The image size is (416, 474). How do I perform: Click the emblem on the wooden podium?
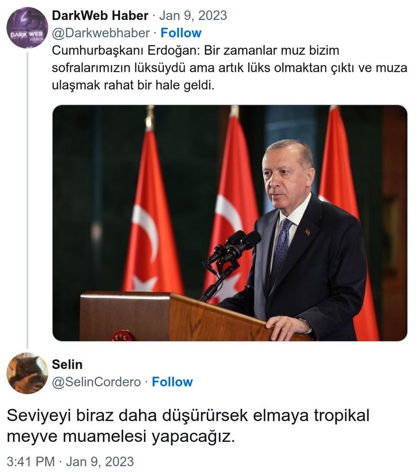(122, 335)
